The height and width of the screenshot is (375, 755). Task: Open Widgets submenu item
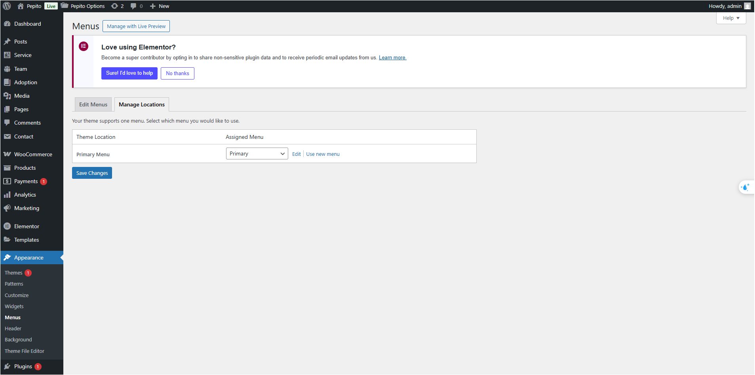(14, 307)
